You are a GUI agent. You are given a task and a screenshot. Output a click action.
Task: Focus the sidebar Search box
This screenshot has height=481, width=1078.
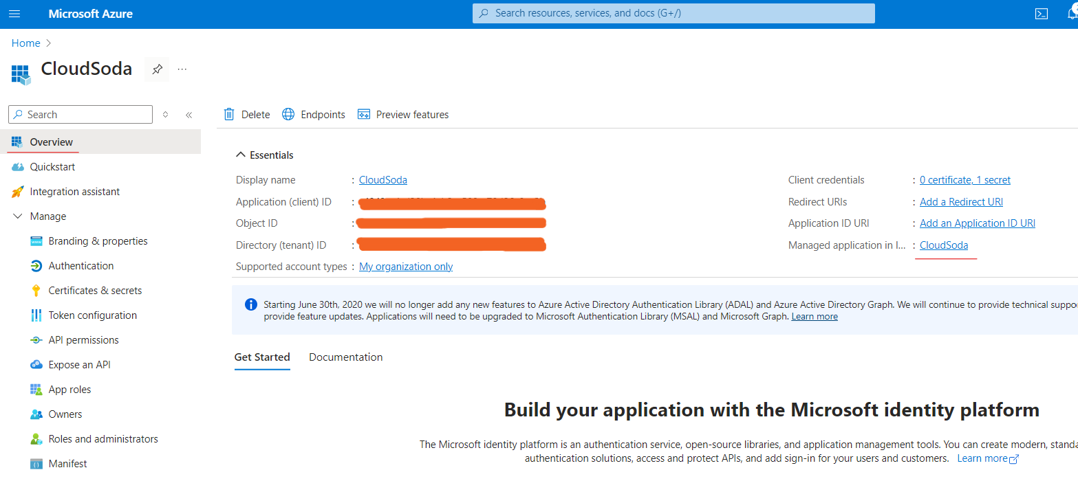(80, 115)
